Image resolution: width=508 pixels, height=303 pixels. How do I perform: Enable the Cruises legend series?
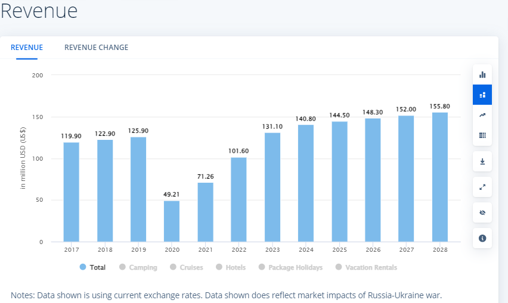click(x=186, y=267)
